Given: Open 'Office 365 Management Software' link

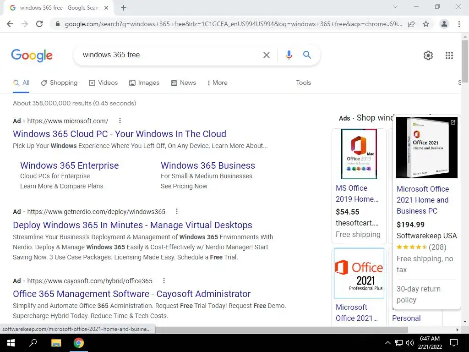Looking at the screenshot, I should point(131,294).
